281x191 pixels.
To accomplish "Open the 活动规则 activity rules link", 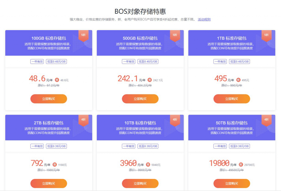I will pos(204,20).
